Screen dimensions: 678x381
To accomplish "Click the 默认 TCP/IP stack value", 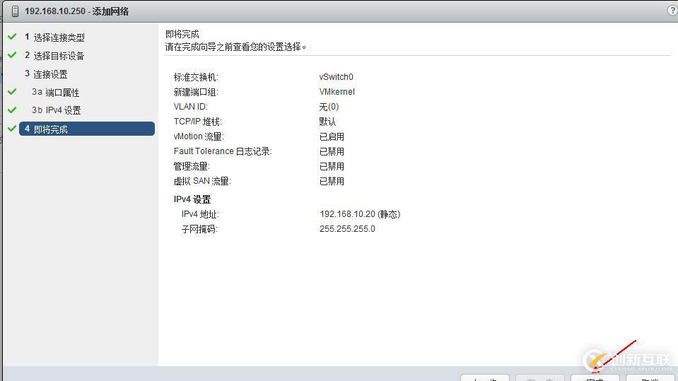I will click(327, 122).
